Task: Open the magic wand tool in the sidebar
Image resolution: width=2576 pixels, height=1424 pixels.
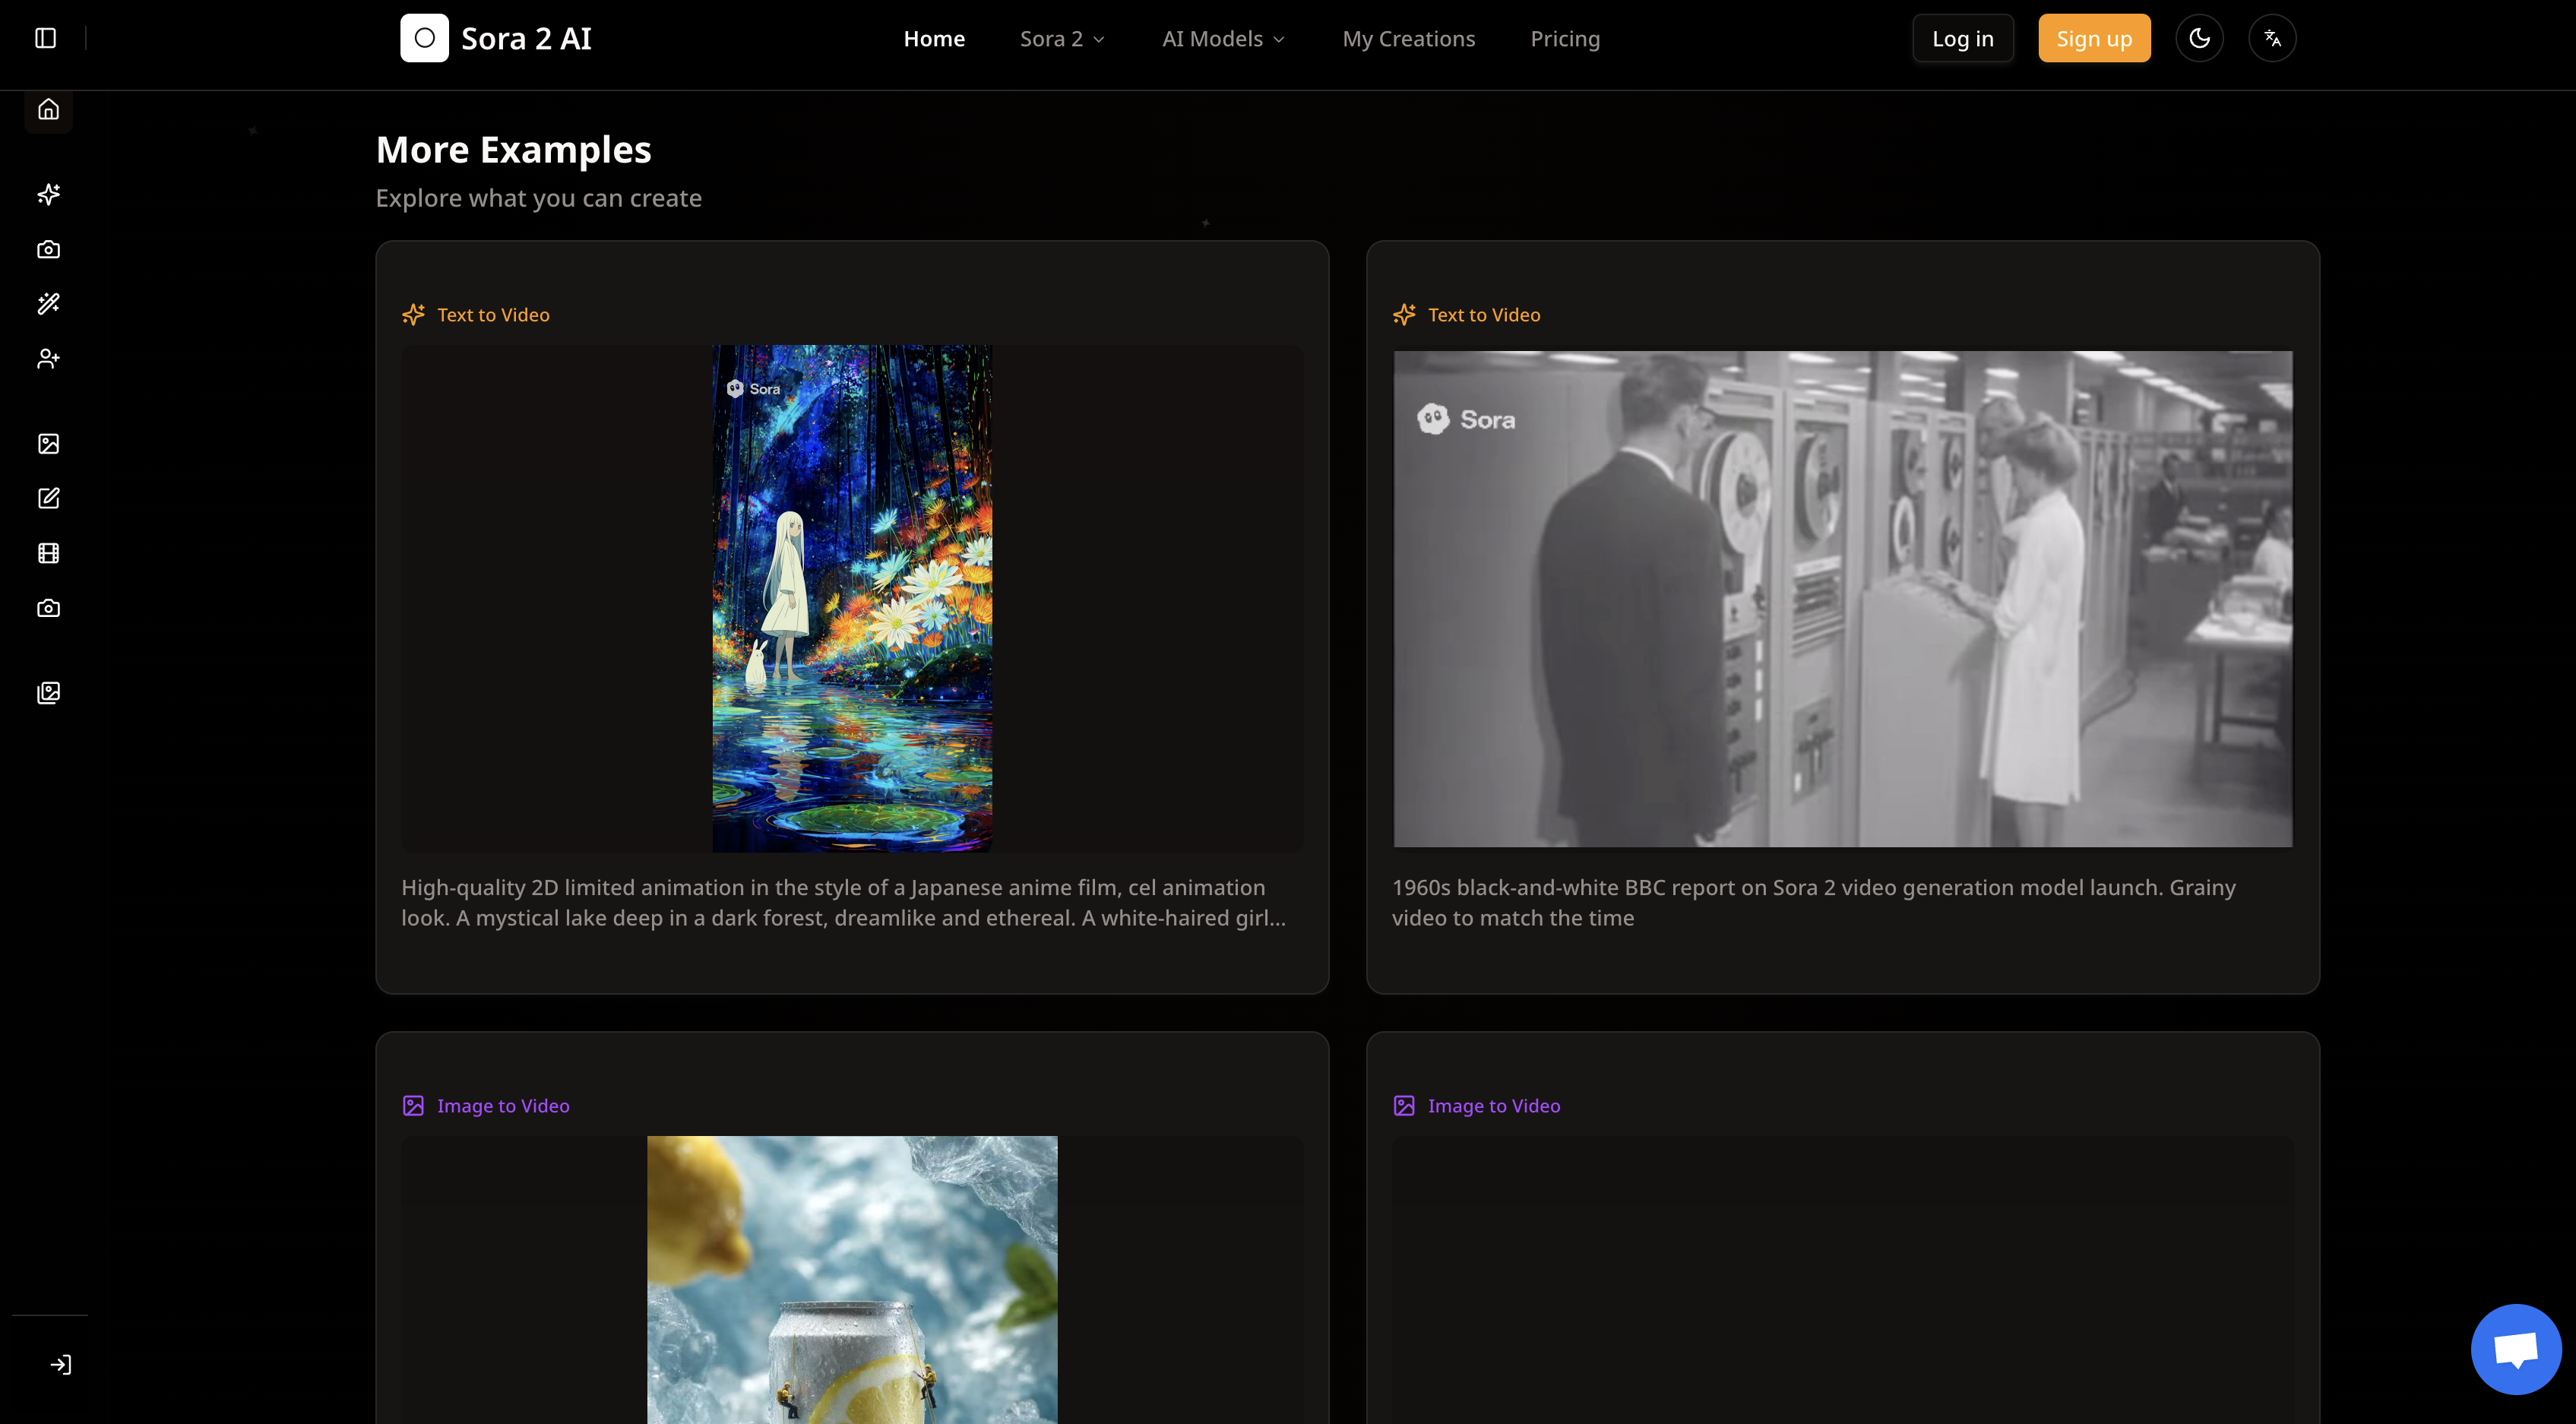Action: tap(48, 304)
